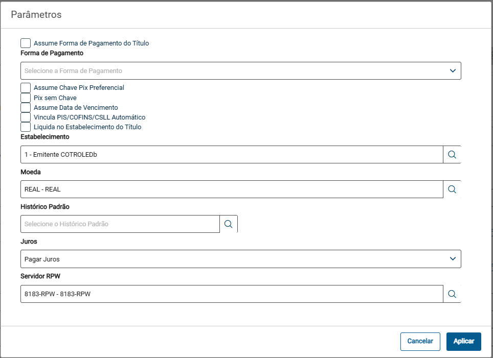This screenshot has height=358, width=493.
Task: Enable Assume Forma de Pagamento do Título
Action: pyautogui.click(x=26, y=43)
